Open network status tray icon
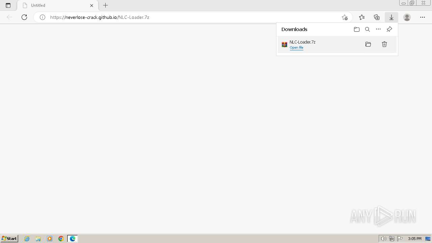Screen dimensions: 432x243 point(392,239)
